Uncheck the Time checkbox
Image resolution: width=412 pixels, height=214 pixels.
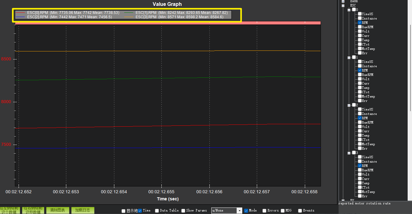coord(140,211)
